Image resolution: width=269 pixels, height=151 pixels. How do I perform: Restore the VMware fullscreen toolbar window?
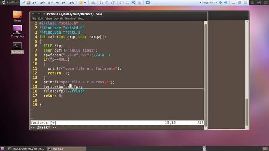[240, 3]
